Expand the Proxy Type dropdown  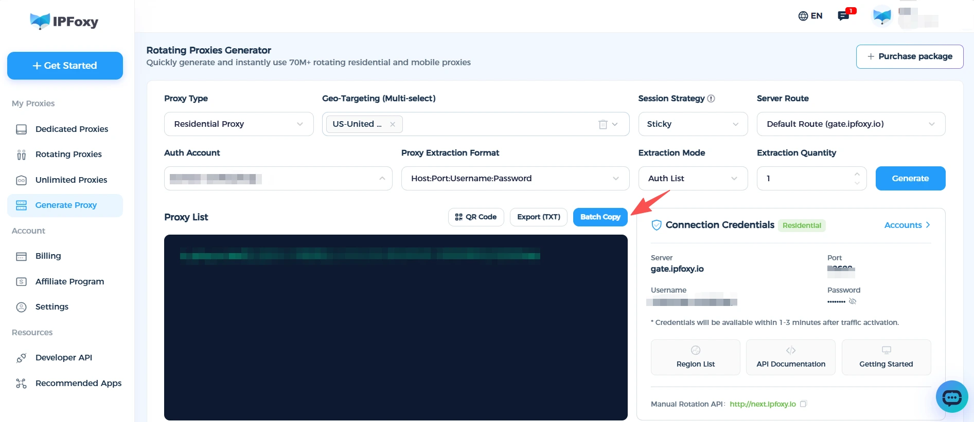coord(239,124)
